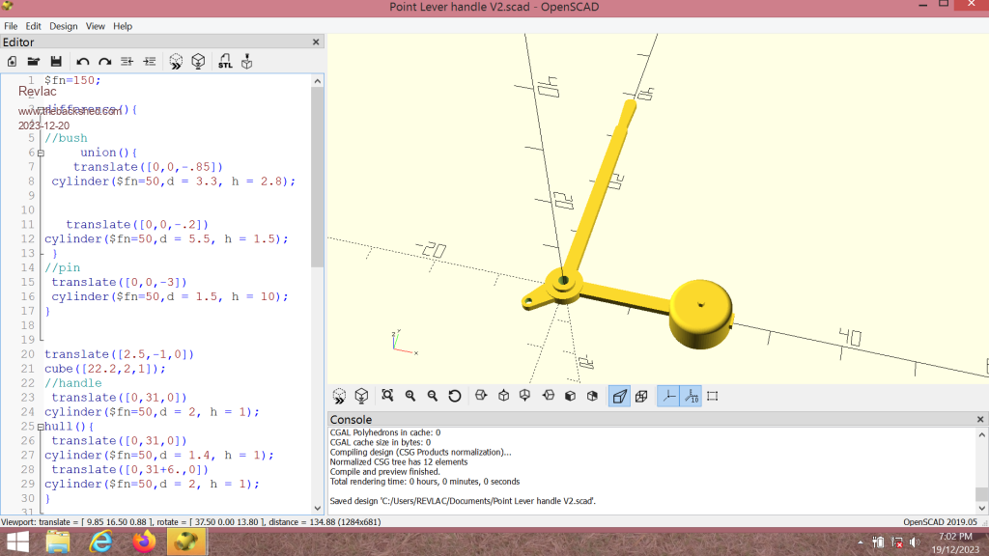Click the View All zoom-fit icon
The height and width of the screenshot is (556, 989).
click(387, 396)
